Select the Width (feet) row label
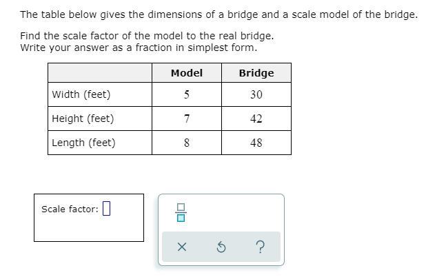Image resolution: width=437 pixels, height=277 pixels. (x=81, y=94)
